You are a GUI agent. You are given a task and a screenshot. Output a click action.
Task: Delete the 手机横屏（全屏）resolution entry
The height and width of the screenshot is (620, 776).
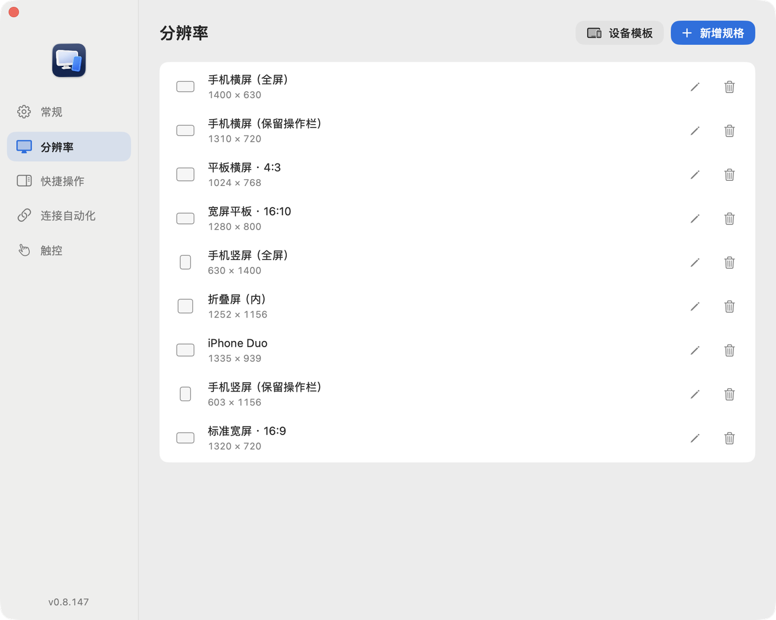[x=729, y=87]
